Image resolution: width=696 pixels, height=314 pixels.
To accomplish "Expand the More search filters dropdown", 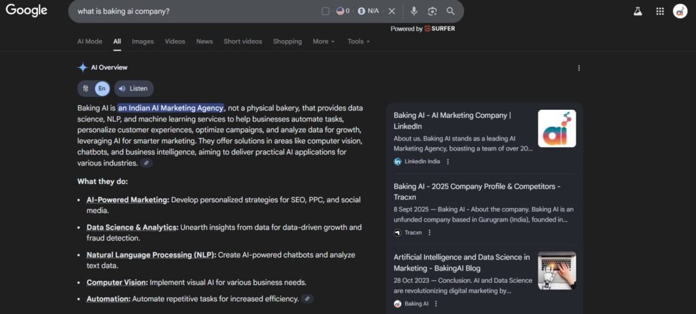I will [x=324, y=41].
